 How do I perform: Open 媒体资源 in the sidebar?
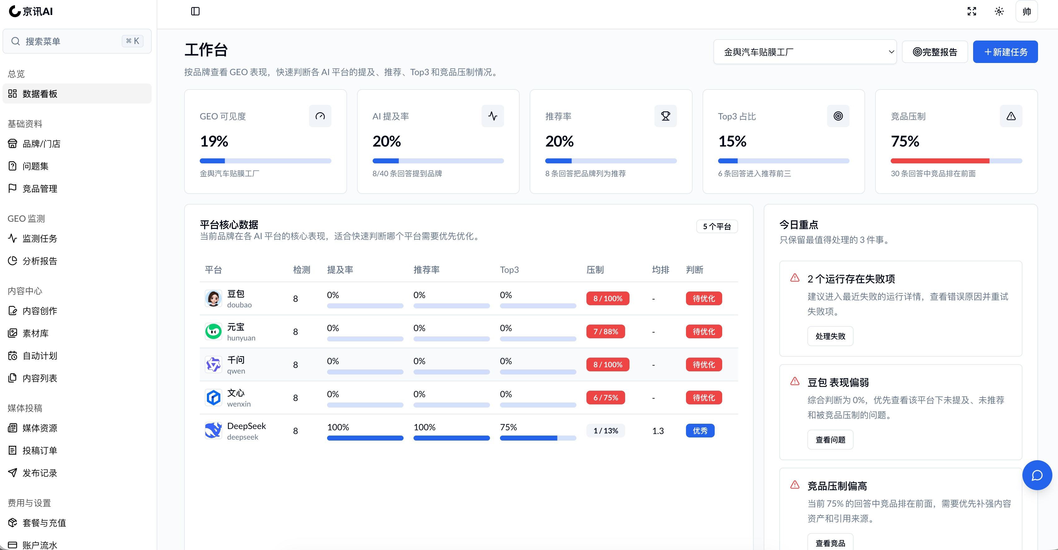pyautogui.click(x=77, y=428)
